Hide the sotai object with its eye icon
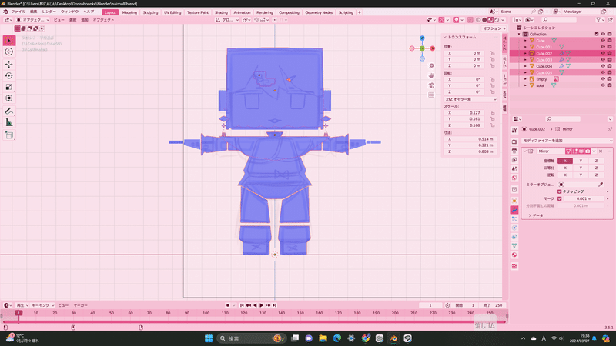This screenshot has height=346, width=616. 603,85
